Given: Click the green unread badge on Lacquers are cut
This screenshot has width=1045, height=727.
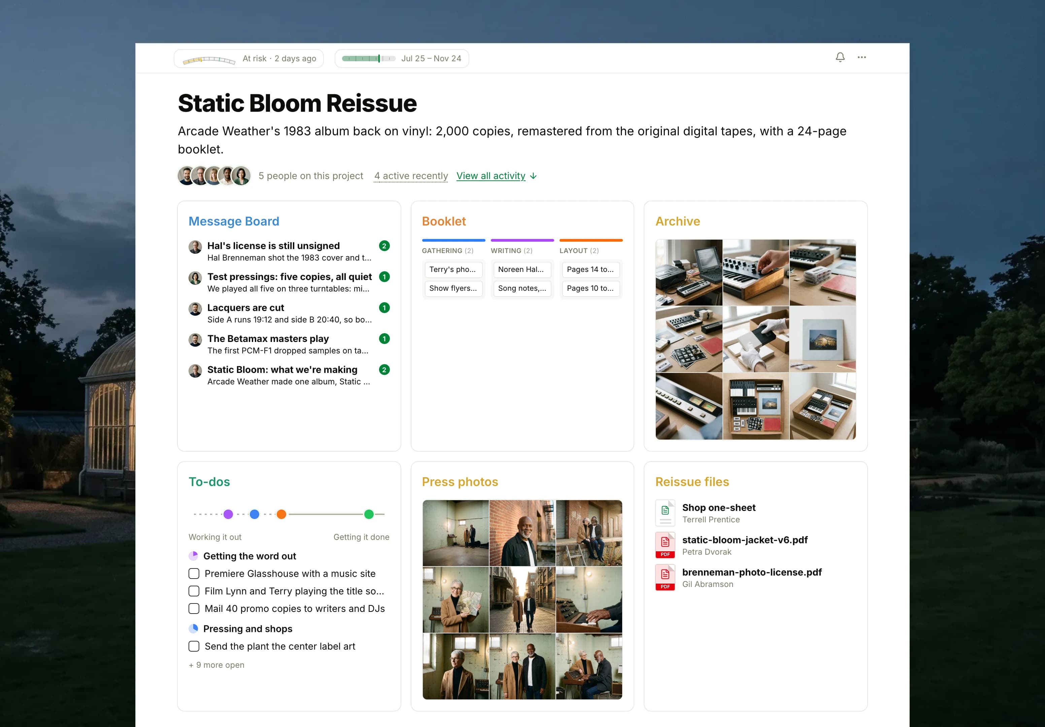Looking at the screenshot, I should (384, 308).
